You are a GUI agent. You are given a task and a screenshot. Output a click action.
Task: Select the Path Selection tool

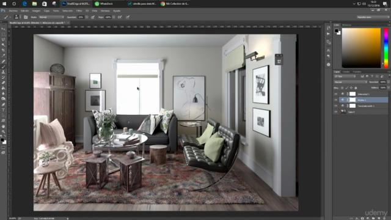(x=4, y=116)
